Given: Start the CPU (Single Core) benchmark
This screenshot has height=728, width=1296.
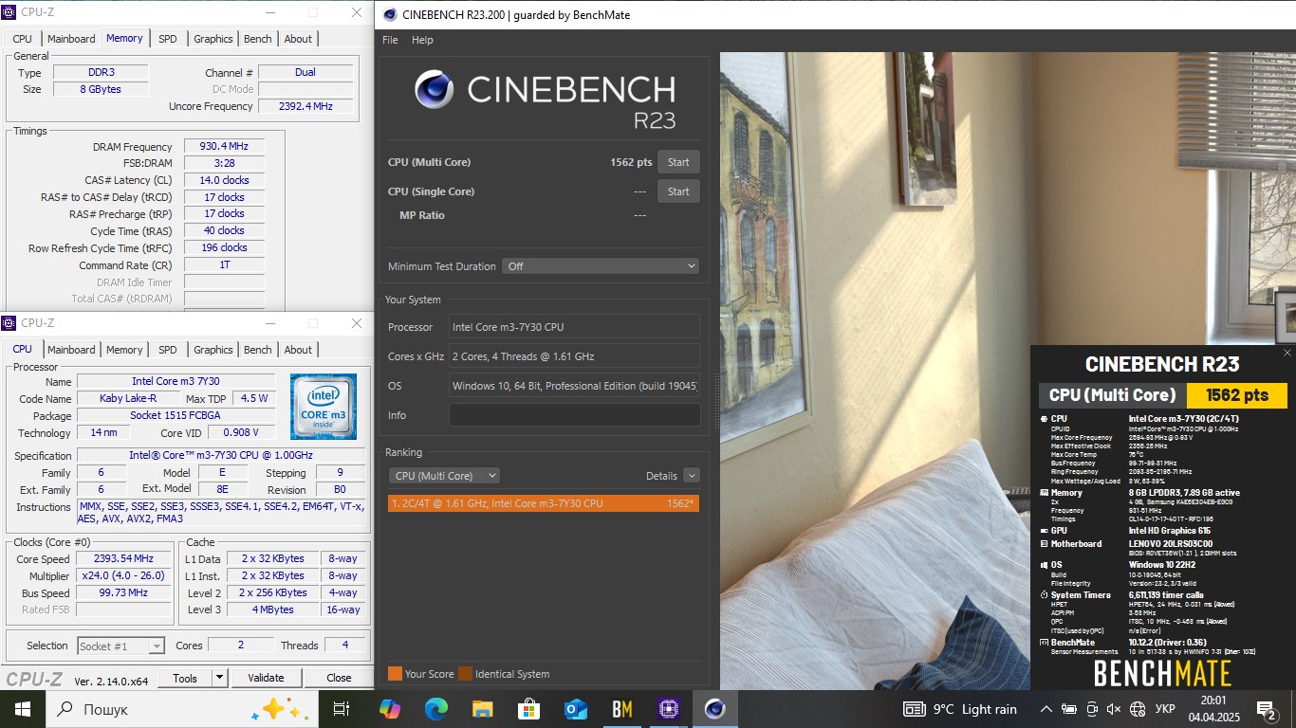Looking at the screenshot, I should 678,191.
